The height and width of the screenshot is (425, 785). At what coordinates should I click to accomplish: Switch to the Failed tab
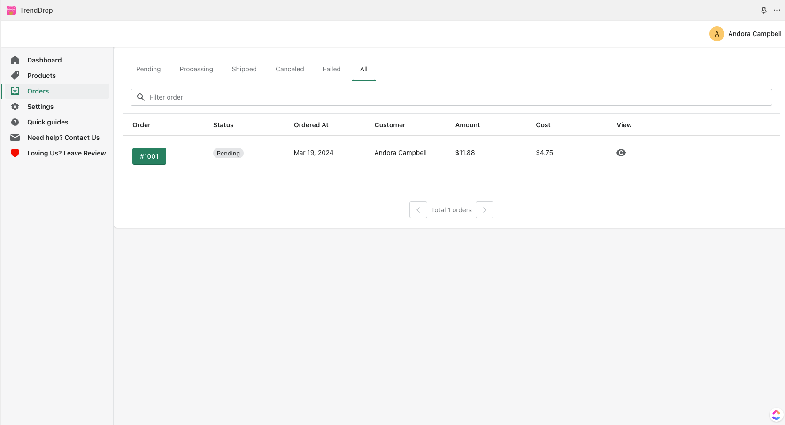[x=331, y=69]
